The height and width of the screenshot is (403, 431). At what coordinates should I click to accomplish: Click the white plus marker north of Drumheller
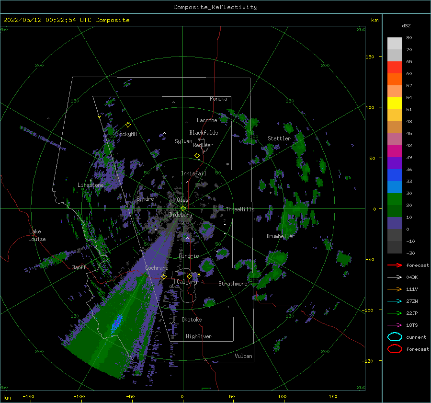coord(271,193)
